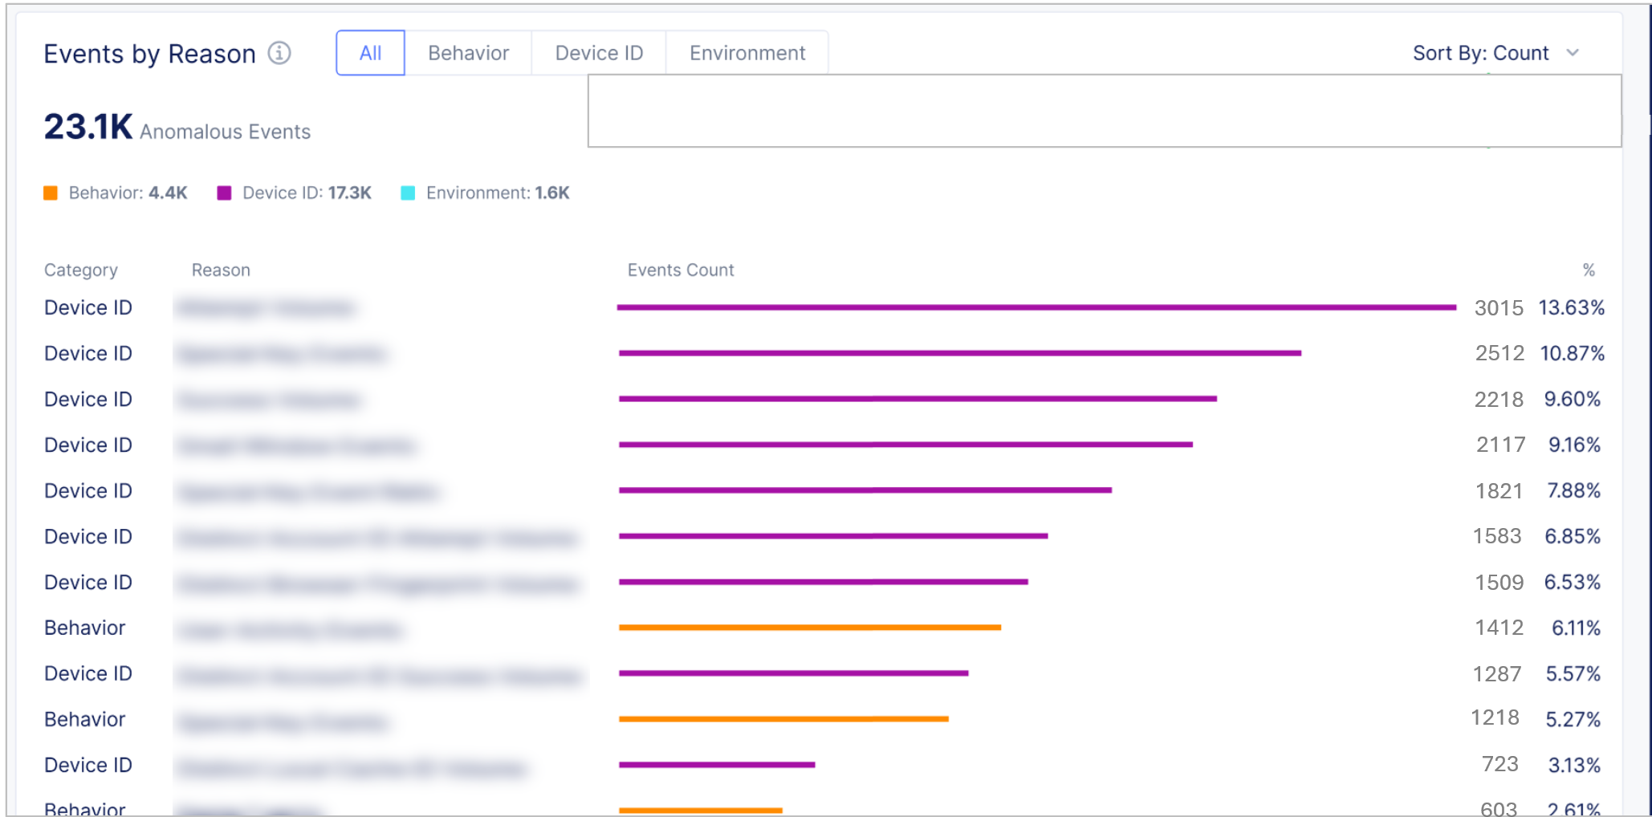The height and width of the screenshot is (817, 1652).
Task: Switch to the Environment tab
Action: [x=747, y=53]
